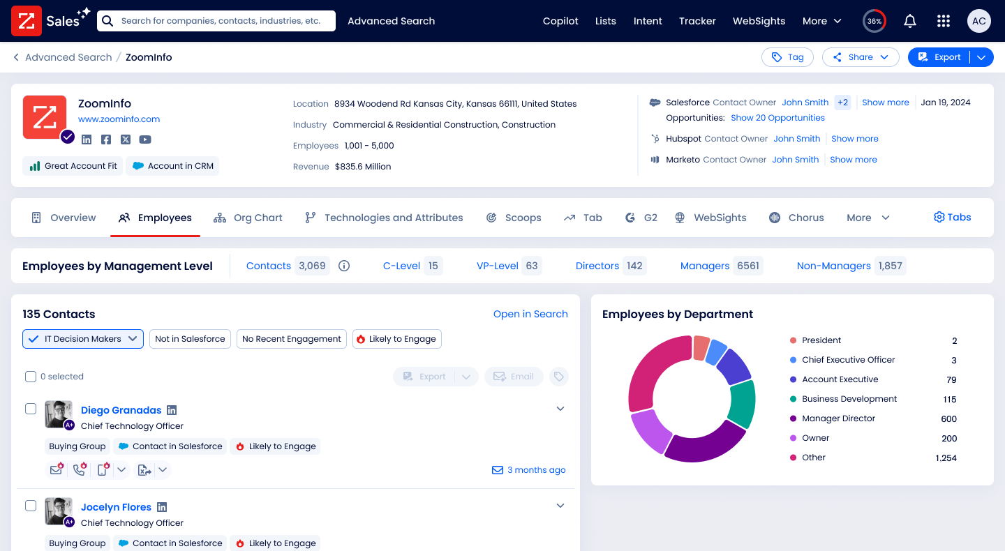Open ZoomInfo company X profile
1005x551 pixels.
tap(126, 139)
